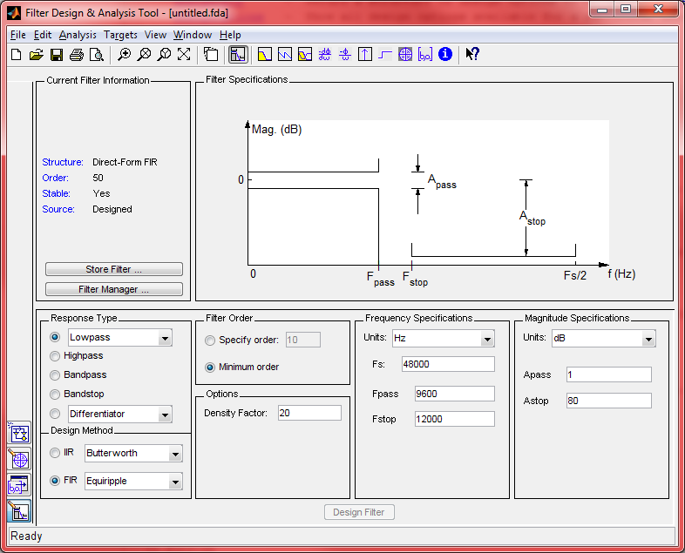This screenshot has width=685, height=553.
Task: Open the Realize Model sidebar panel
Action: click(19, 433)
